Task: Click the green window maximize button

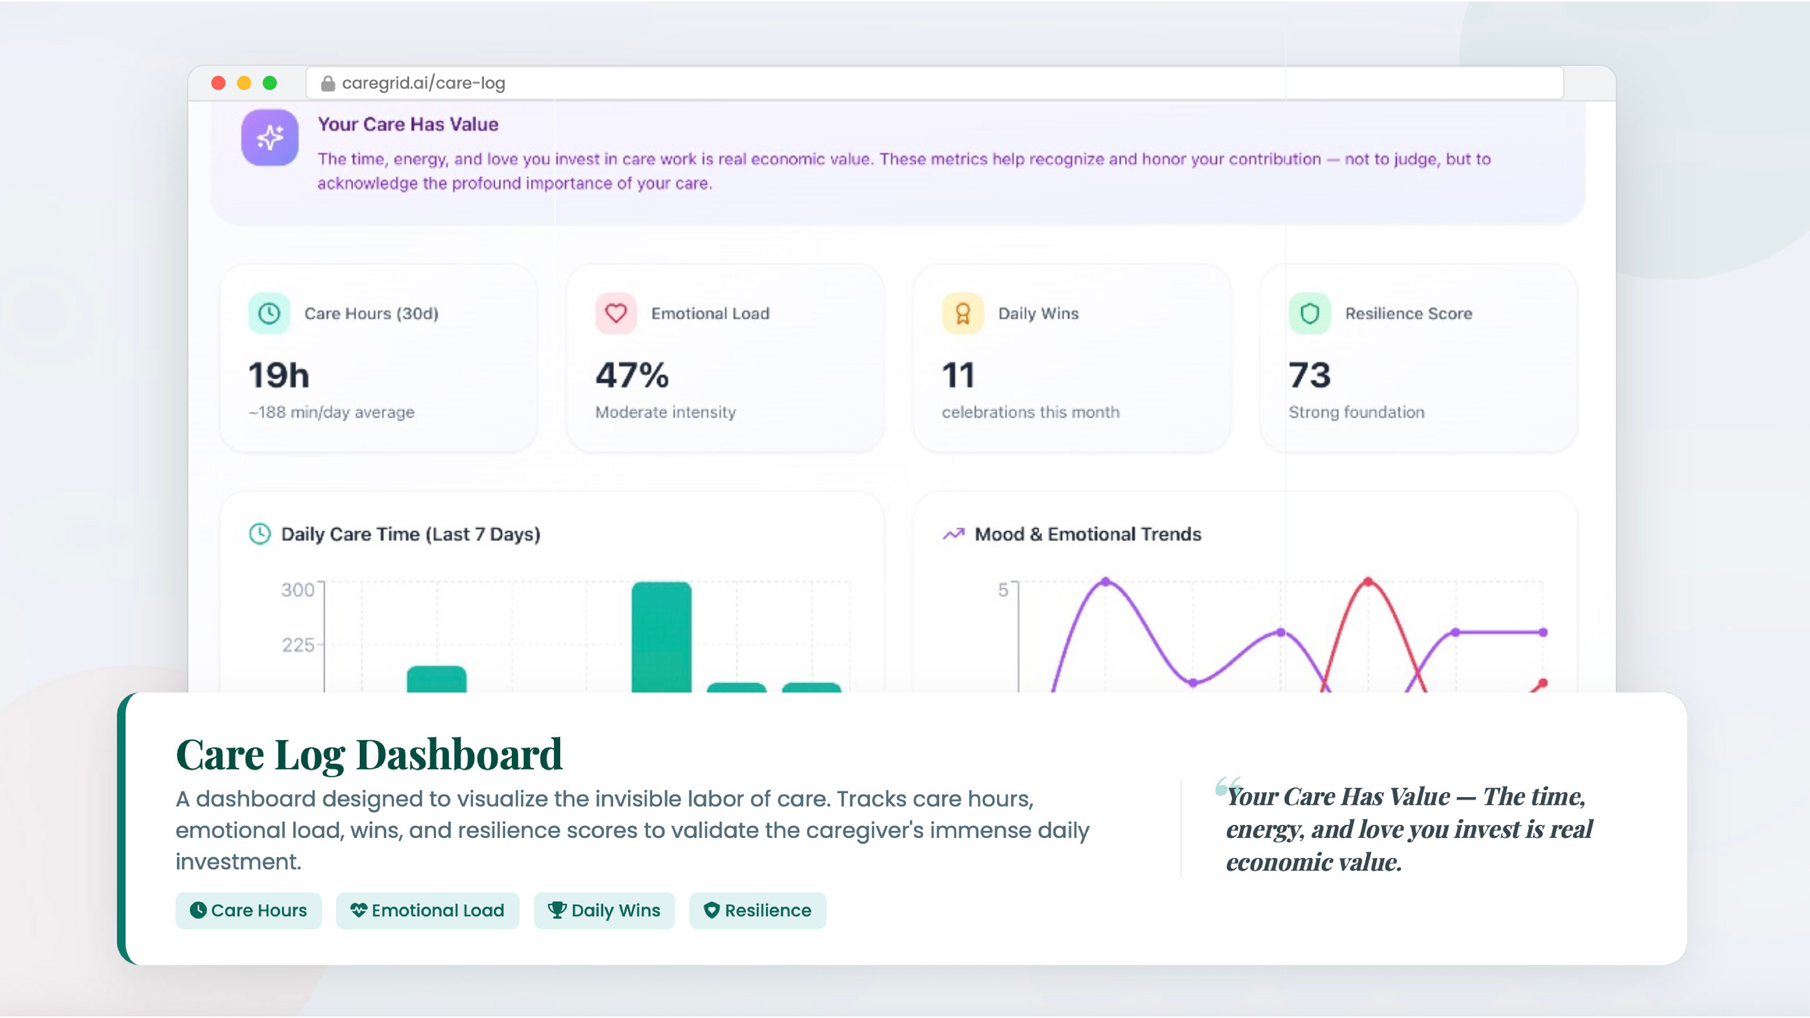Action: coord(269,83)
